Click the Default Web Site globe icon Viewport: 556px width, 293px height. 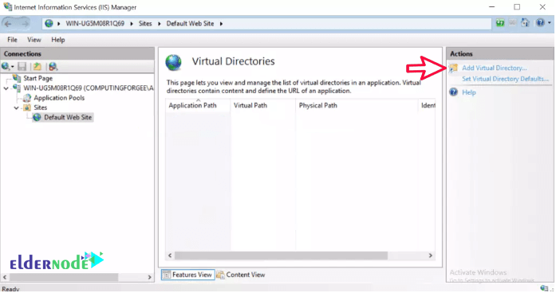[37, 118]
